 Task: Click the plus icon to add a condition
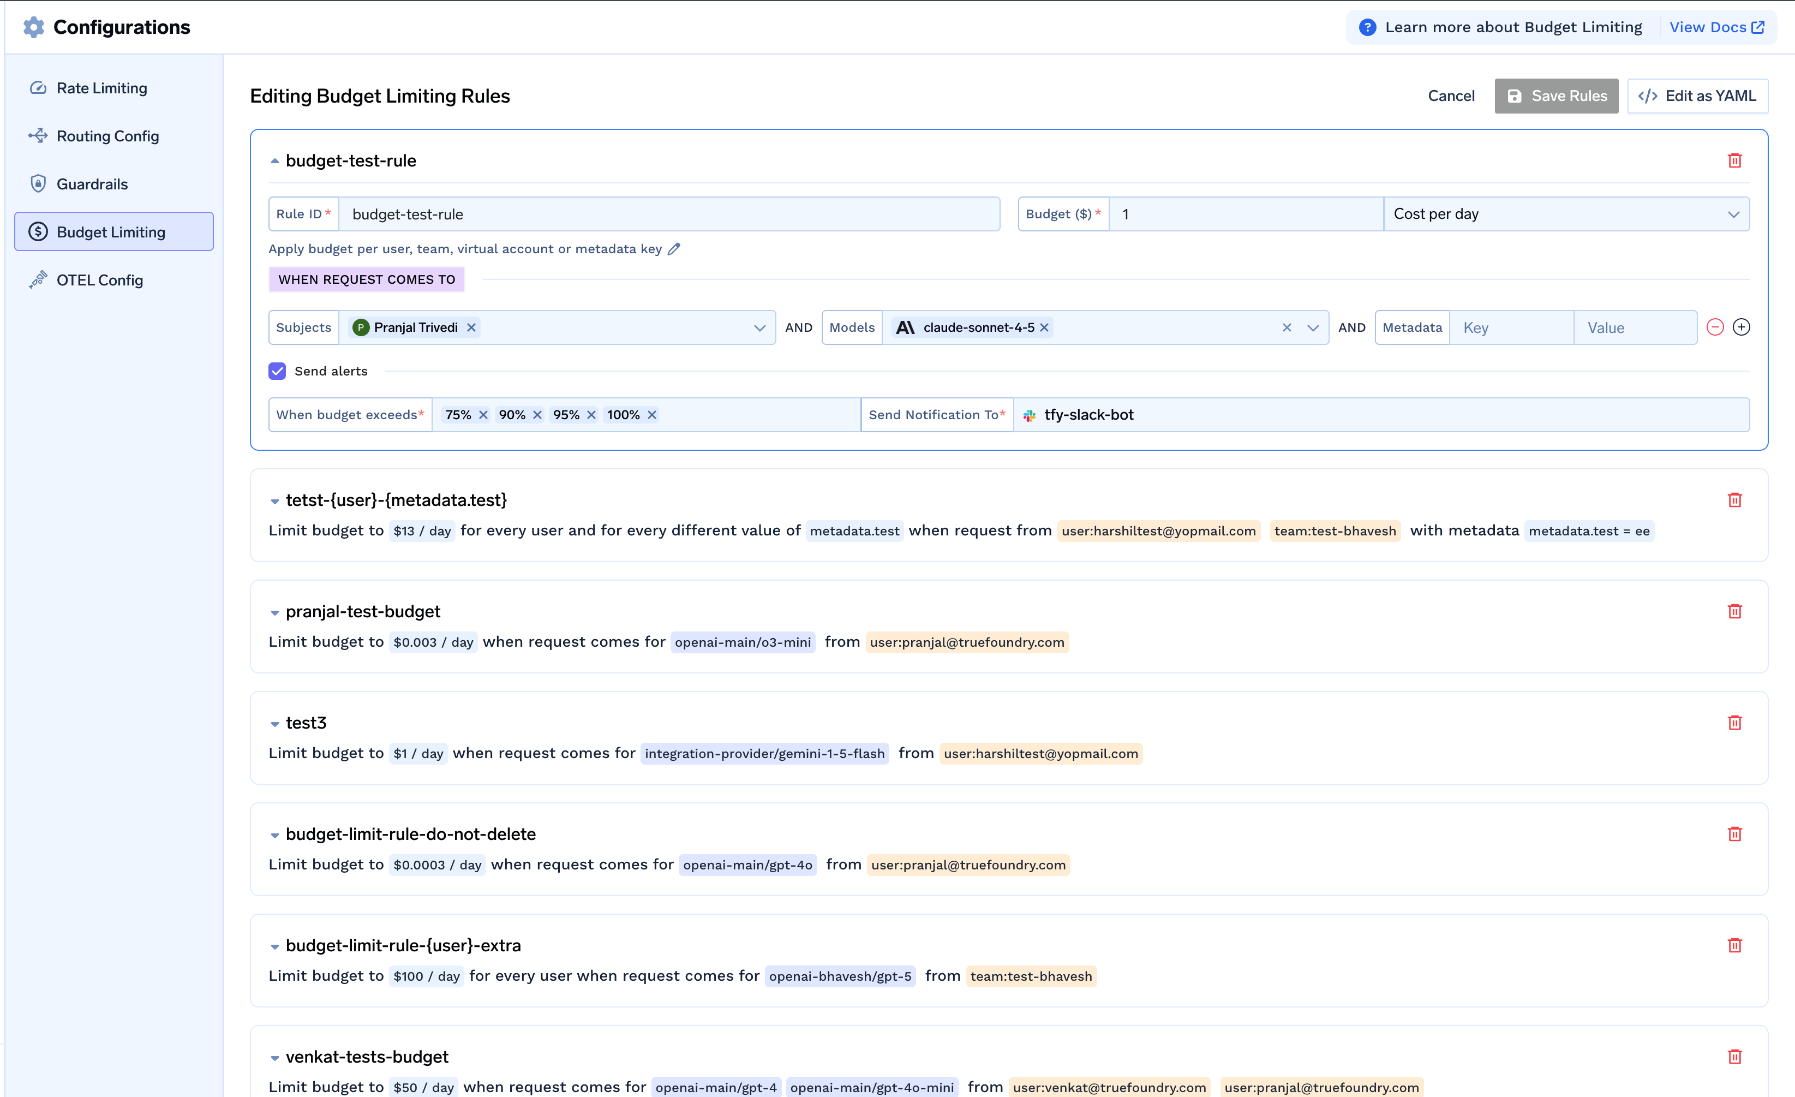pyautogui.click(x=1743, y=326)
